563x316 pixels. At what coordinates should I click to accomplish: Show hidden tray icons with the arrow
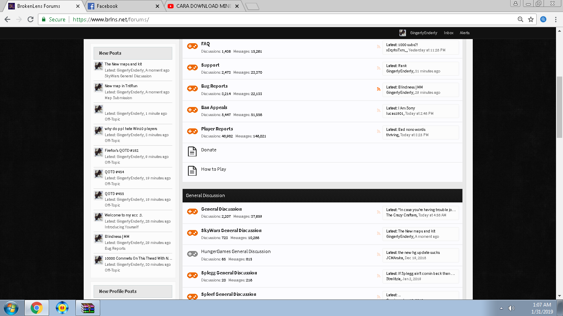pyautogui.click(x=501, y=308)
